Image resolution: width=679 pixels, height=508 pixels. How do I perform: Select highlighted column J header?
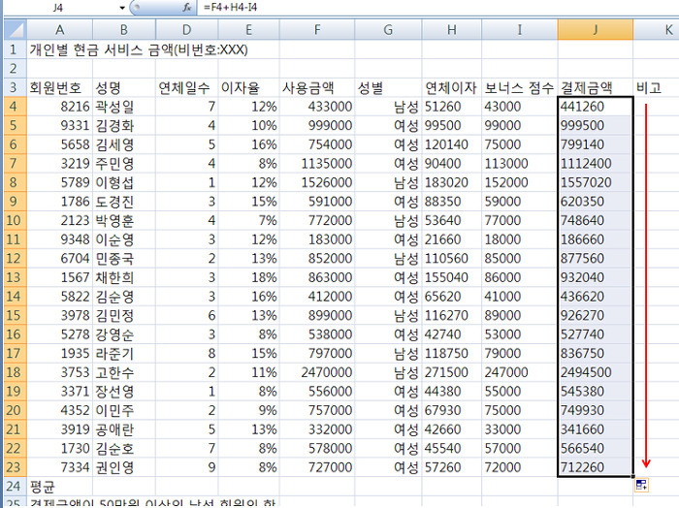pyautogui.click(x=596, y=30)
